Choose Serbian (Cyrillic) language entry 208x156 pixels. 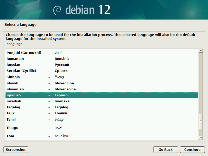click(21, 71)
